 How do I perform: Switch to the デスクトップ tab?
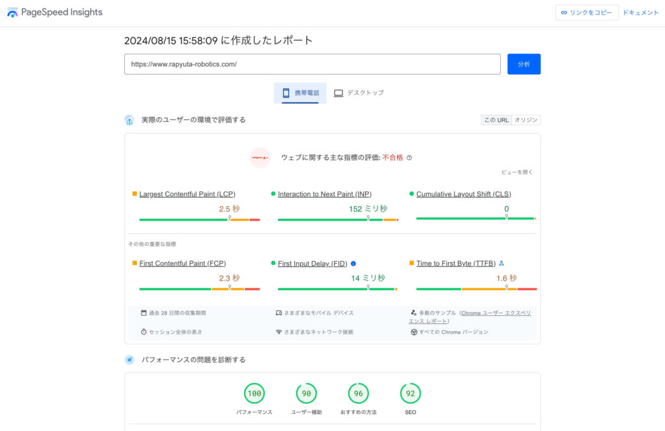(358, 93)
